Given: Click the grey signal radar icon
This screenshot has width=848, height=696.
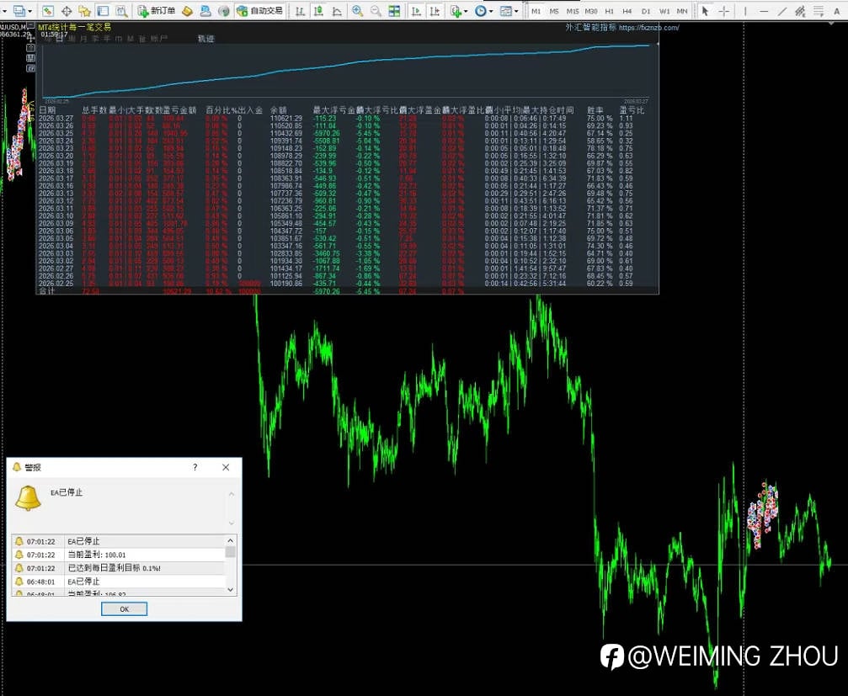Looking at the screenshot, I should click(223, 11).
